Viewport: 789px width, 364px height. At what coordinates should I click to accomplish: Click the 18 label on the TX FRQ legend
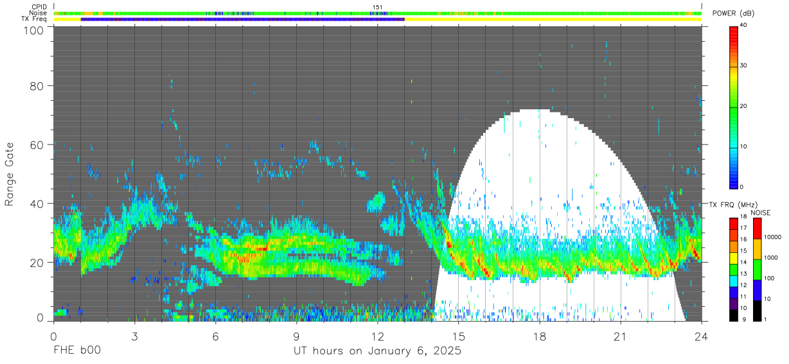(745, 218)
